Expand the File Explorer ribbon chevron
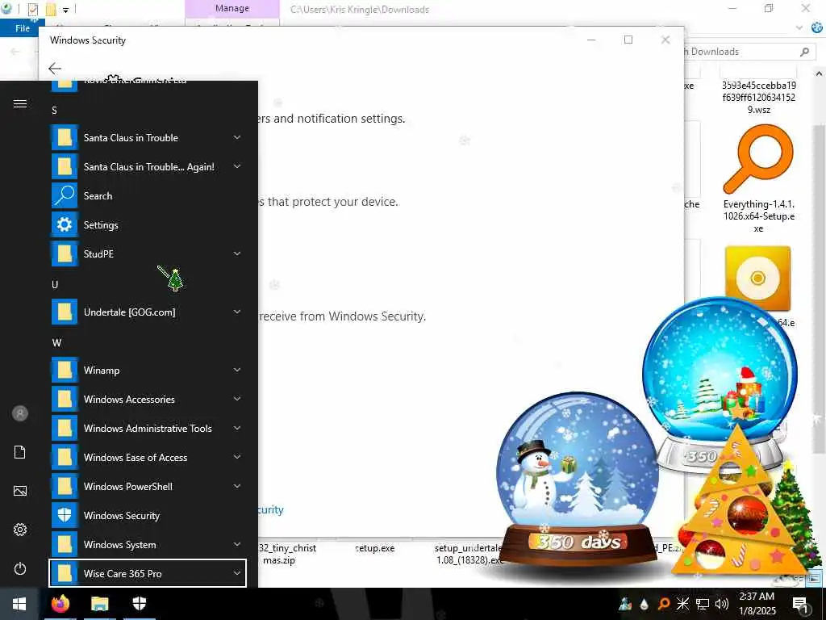The width and height of the screenshot is (826, 620). [x=799, y=27]
